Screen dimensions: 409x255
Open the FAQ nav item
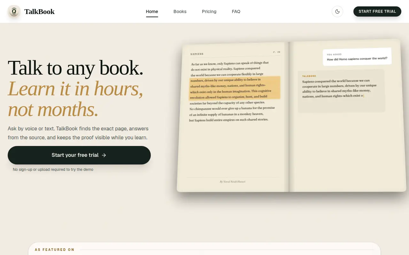click(236, 11)
